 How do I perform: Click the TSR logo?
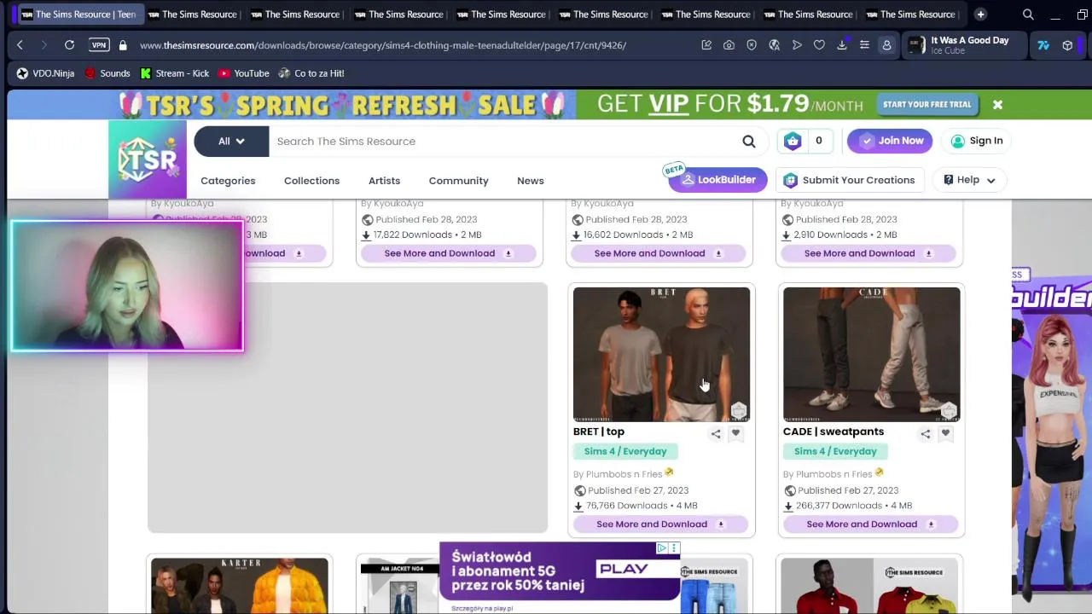(x=148, y=159)
